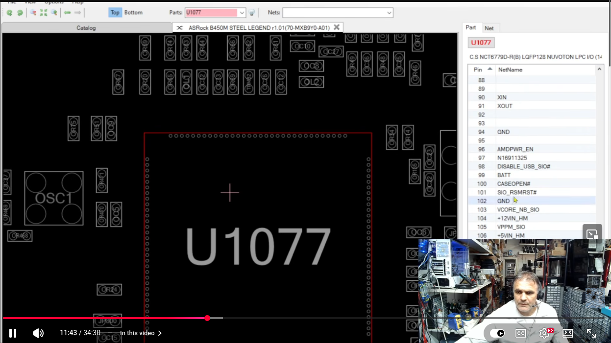Select pin 90 XIN row
This screenshot has width=611, height=343.
tap(532, 97)
